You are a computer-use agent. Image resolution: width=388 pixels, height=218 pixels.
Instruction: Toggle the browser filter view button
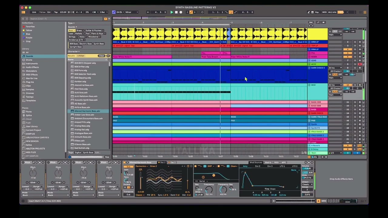pos(105,19)
